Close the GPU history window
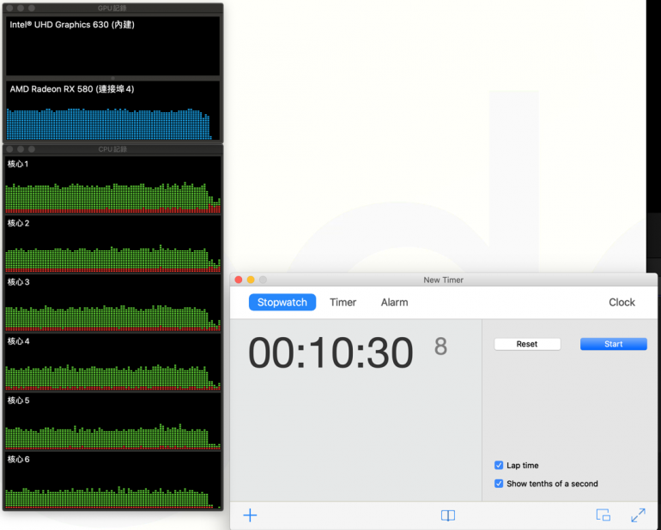 pos(9,8)
